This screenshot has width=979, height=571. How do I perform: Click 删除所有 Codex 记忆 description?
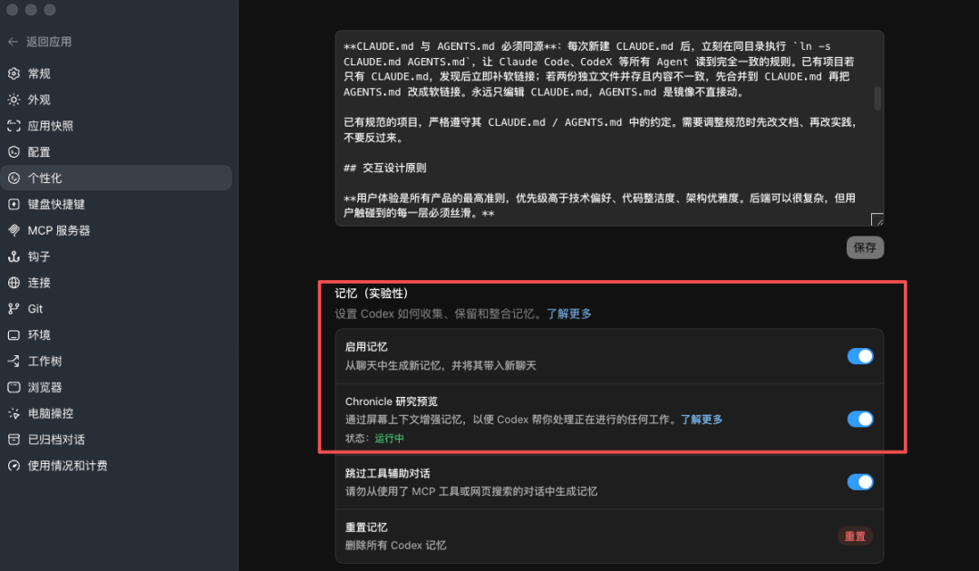pyautogui.click(x=396, y=546)
